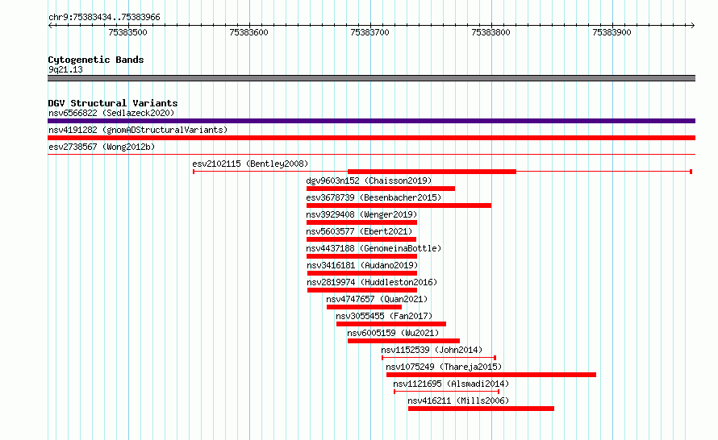This screenshot has height=440, width=718.
Task: Open nsv416211 (Mills2006) label
Action: (x=458, y=401)
